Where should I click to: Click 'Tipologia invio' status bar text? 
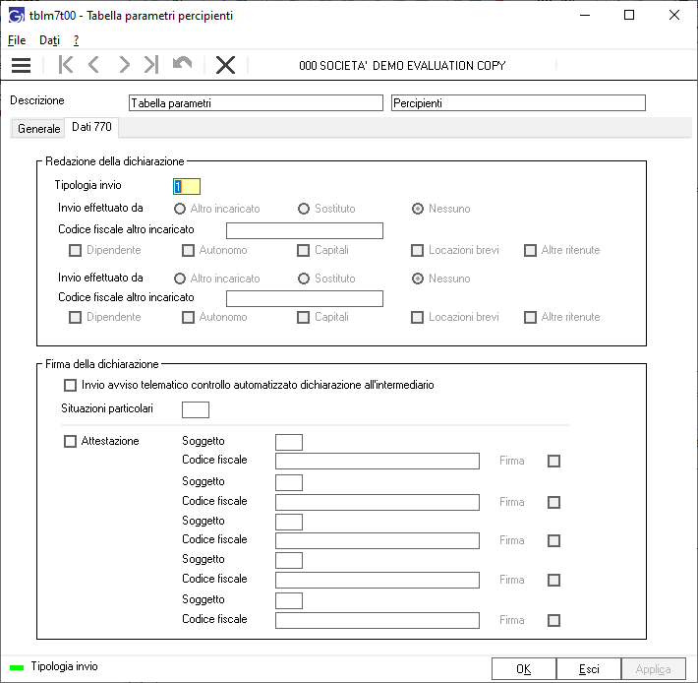[x=65, y=666]
